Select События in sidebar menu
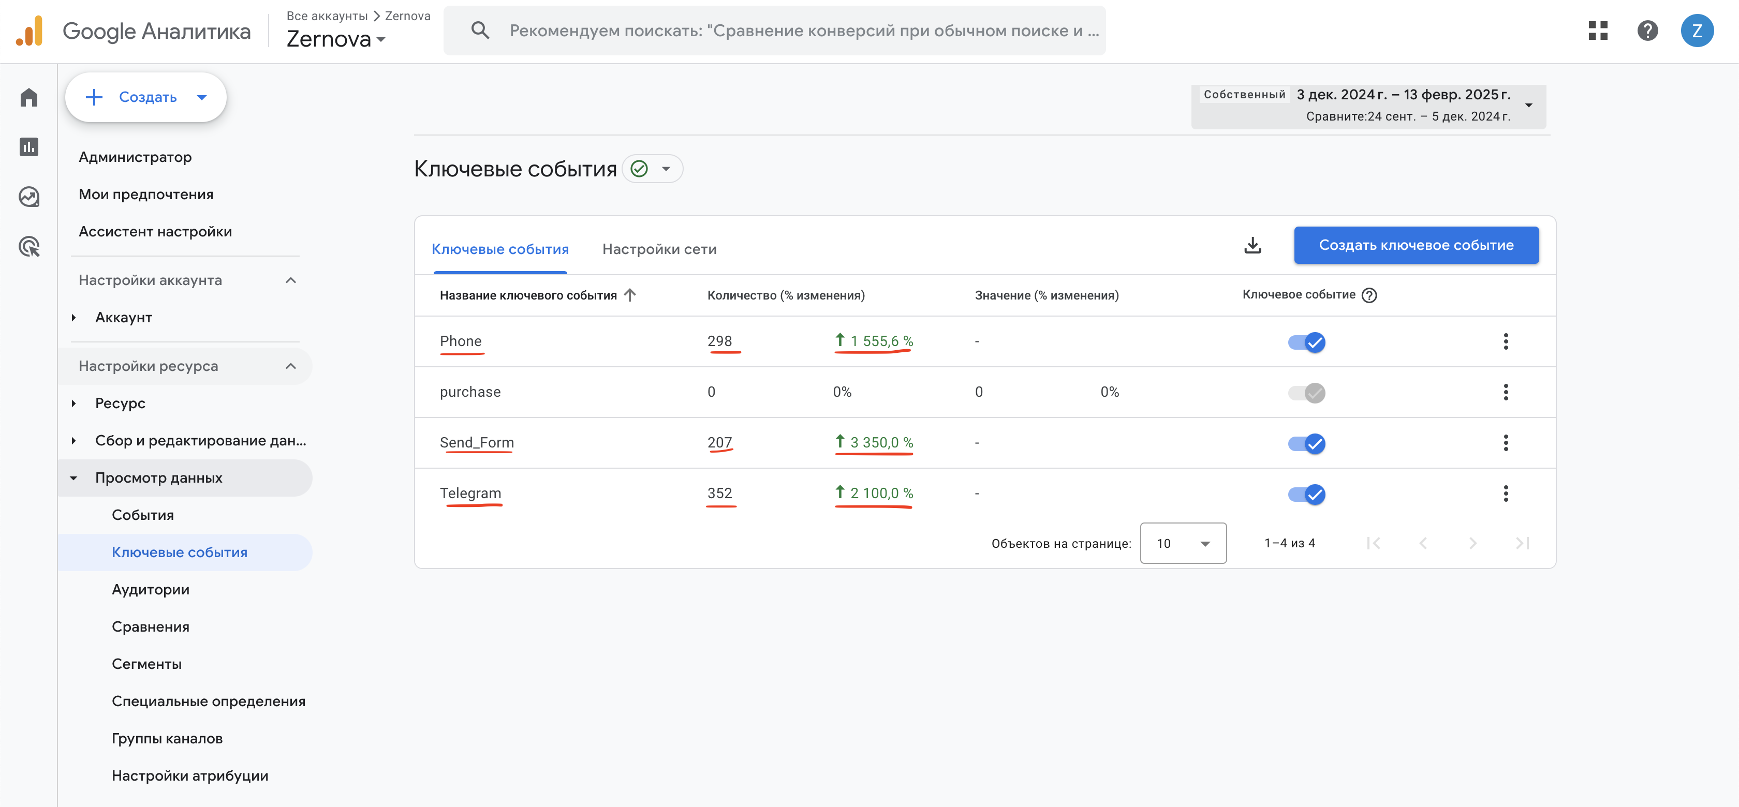Viewport: 1739px width, 807px height. point(143,515)
